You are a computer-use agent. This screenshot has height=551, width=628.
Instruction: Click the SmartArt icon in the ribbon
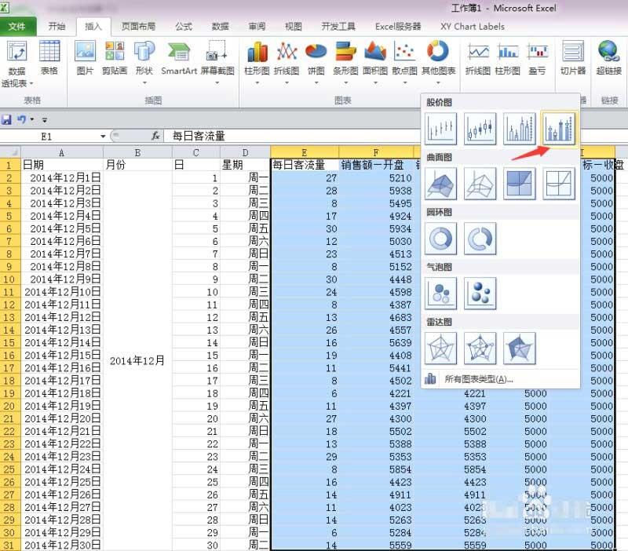(179, 59)
